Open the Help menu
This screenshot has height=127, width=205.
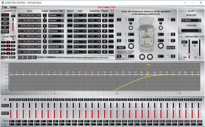[13, 7]
